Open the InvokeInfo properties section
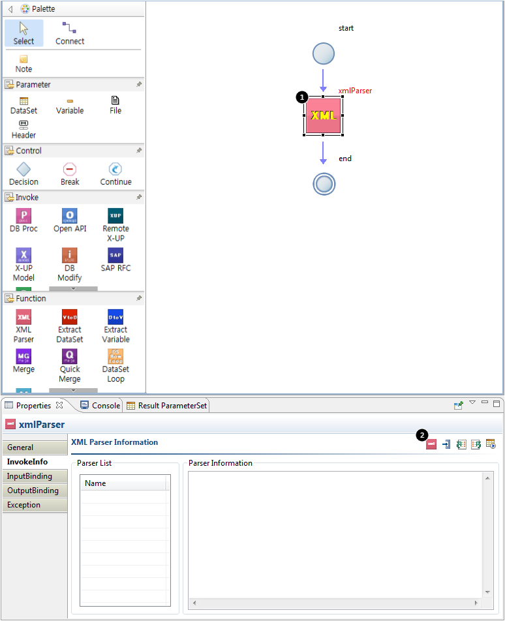The image size is (505, 621). pos(35,462)
